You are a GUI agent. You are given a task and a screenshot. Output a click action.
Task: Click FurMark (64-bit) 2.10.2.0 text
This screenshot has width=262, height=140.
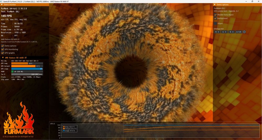point(14,9)
